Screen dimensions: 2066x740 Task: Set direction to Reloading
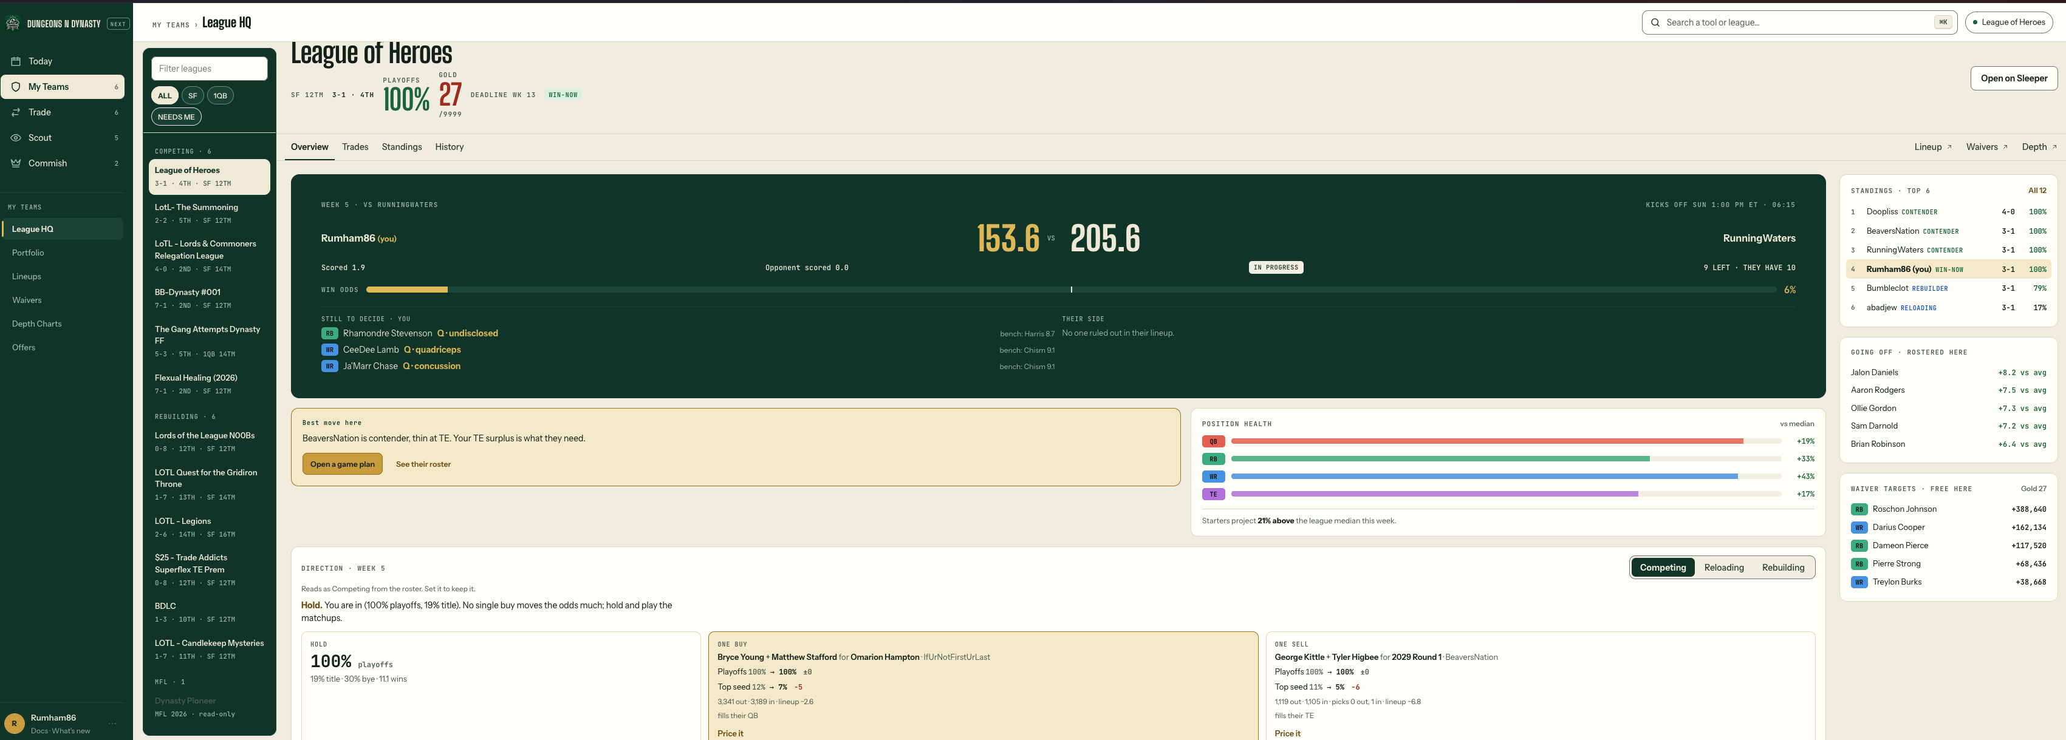point(1723,568)
